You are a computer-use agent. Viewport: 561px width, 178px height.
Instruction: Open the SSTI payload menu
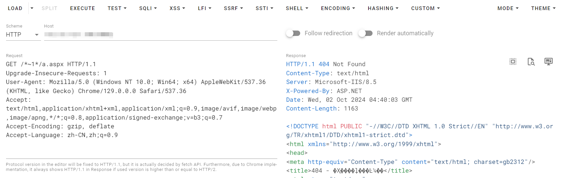click(264, 8)
